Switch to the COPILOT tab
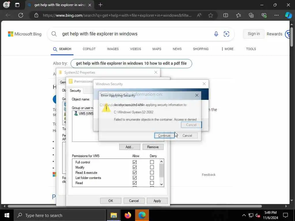Viewport: 295px width, 221px height. pos(89,49)
